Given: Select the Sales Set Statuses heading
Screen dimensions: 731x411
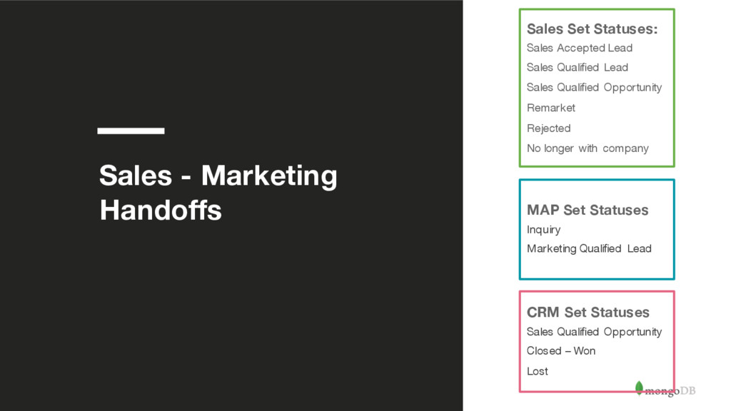Looking at the screenshot, I should coord(592,29).
